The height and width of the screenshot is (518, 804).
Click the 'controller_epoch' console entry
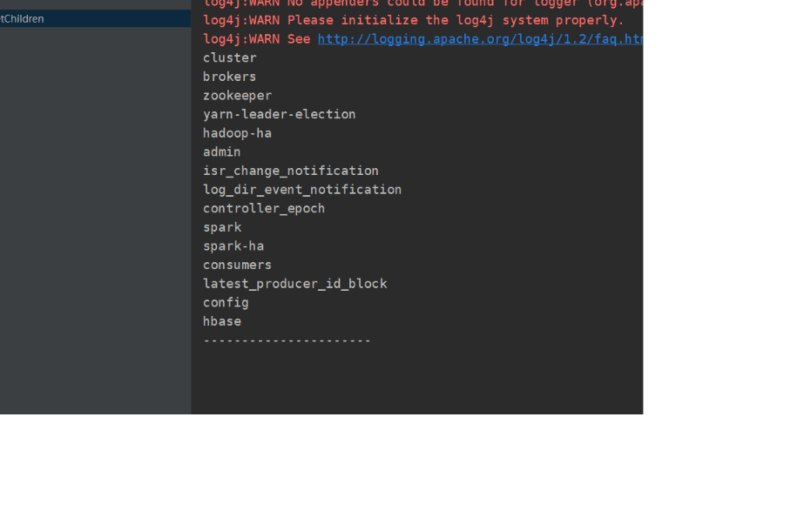pos(263,209)
